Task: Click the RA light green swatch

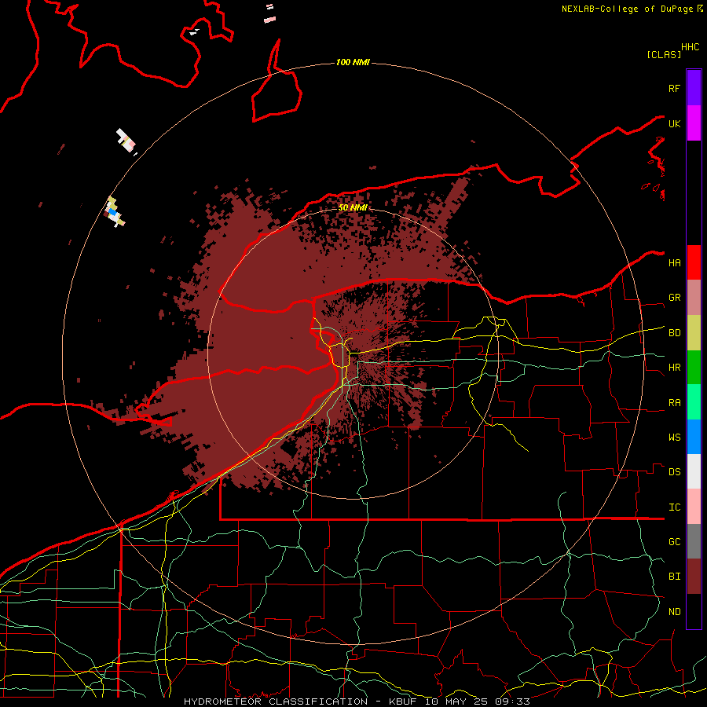Action: coord(694,402)
